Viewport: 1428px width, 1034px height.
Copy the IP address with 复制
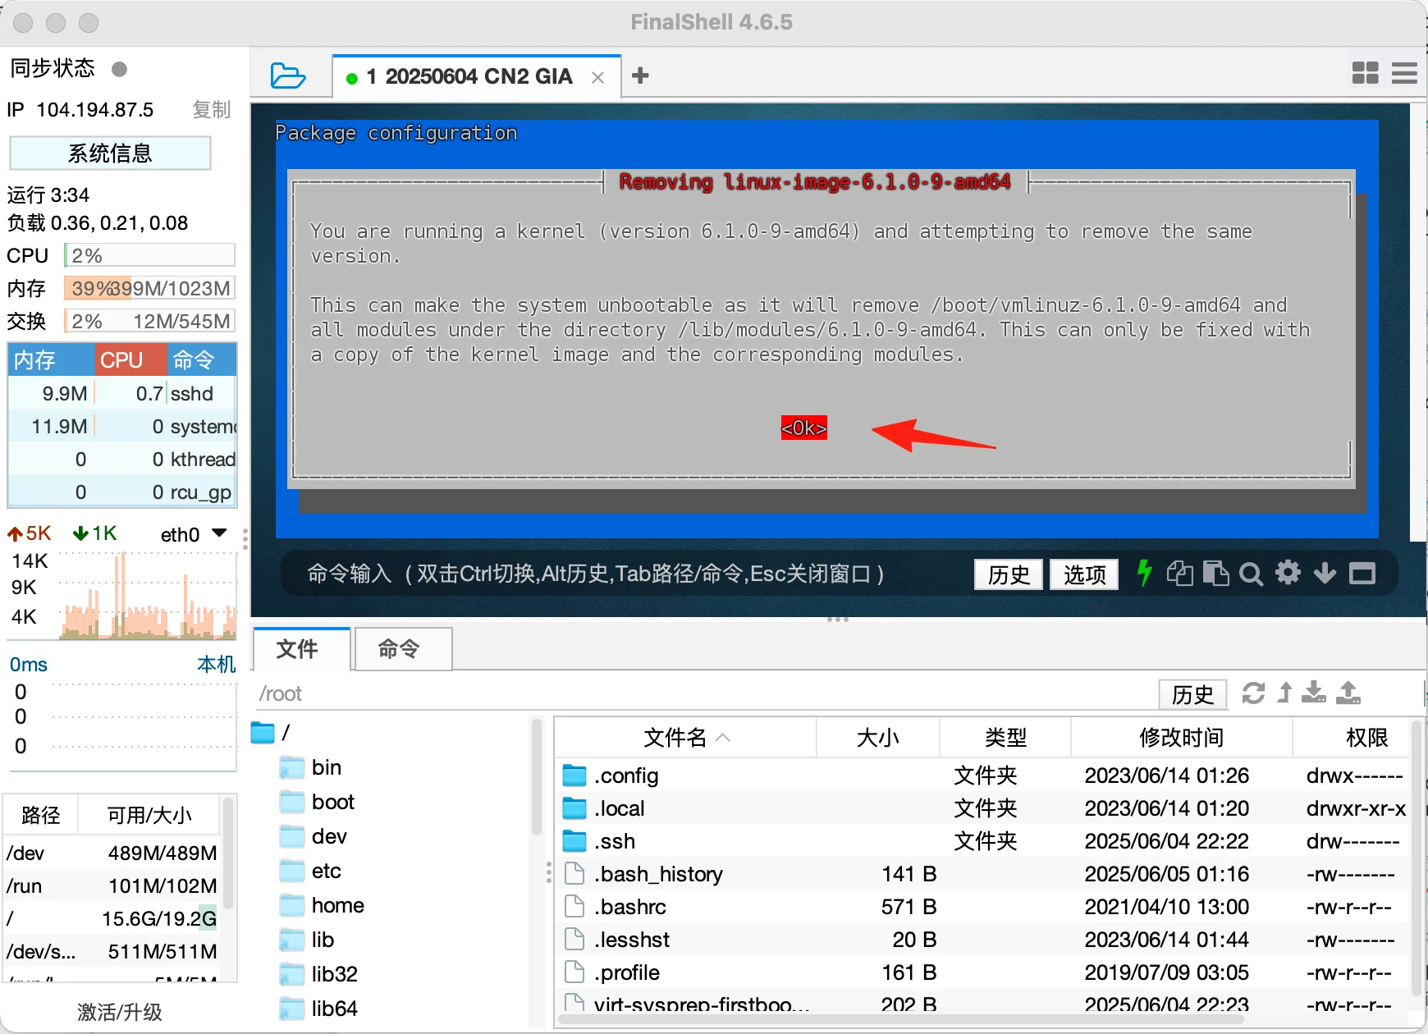[212, 109]
